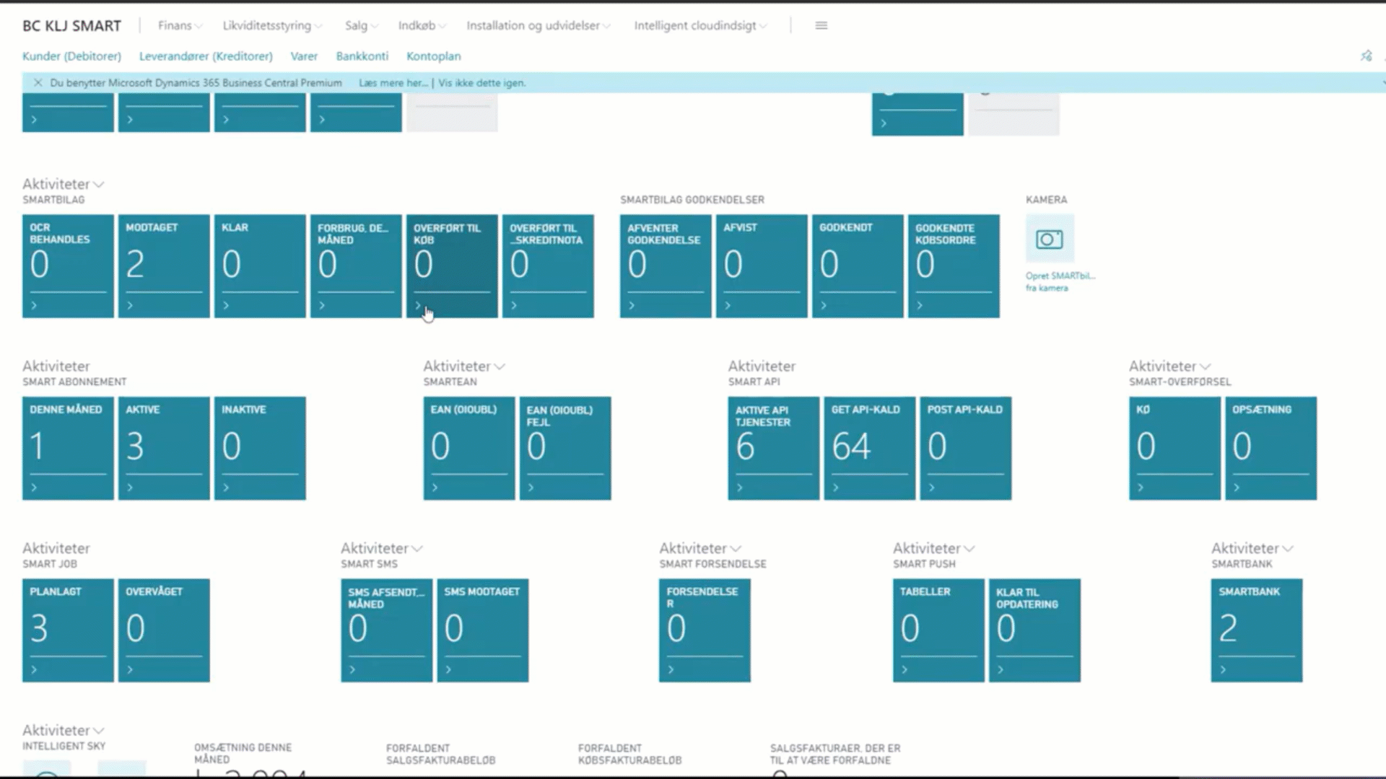Open the GET API-kald tile showing 64
Screen dimensions: 1386x779
(869, 447)
